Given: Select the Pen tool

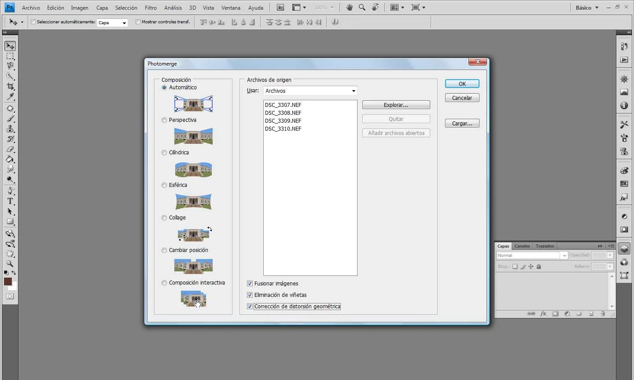Looking at the screenshot, I should pos(10,191).
